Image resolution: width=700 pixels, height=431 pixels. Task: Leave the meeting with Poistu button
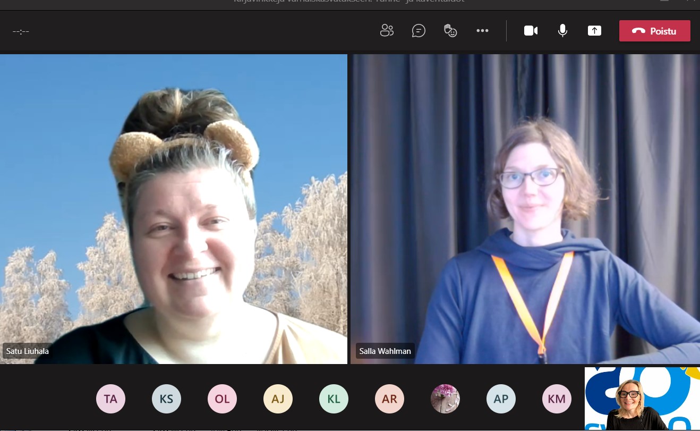coord(654,31)
